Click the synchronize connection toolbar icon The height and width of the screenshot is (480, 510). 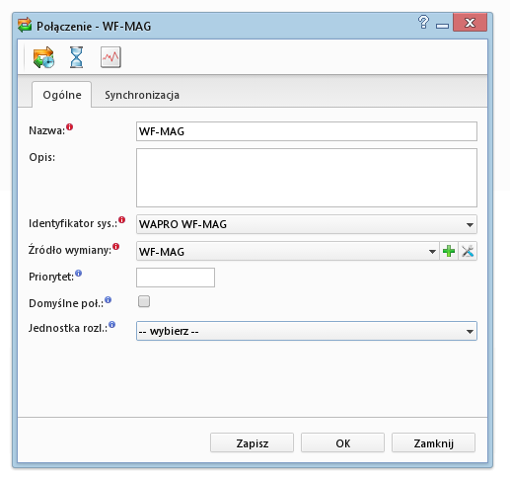pyautogui.click(x=43, y=57)
